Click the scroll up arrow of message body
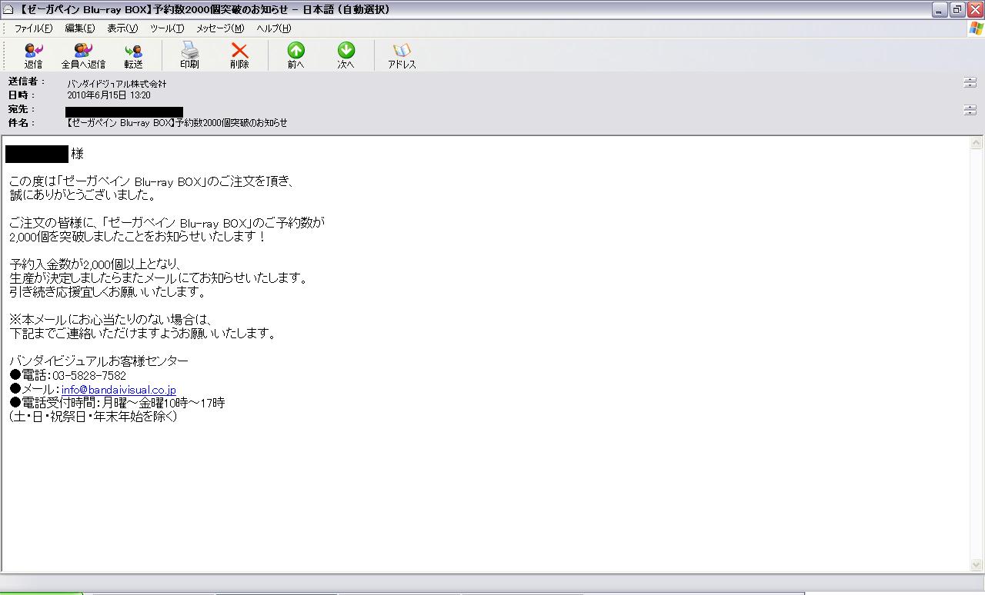 (x=977, y=144)
